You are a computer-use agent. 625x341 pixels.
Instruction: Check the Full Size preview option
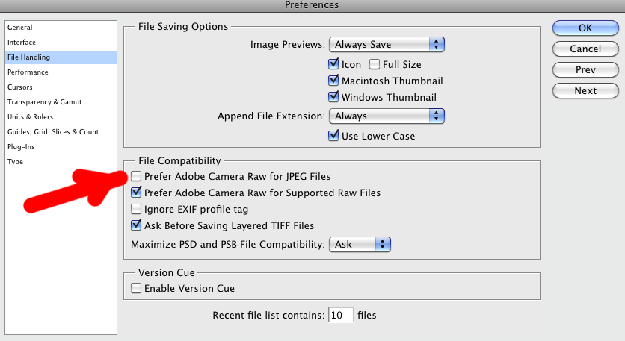[x=375, y=64]
